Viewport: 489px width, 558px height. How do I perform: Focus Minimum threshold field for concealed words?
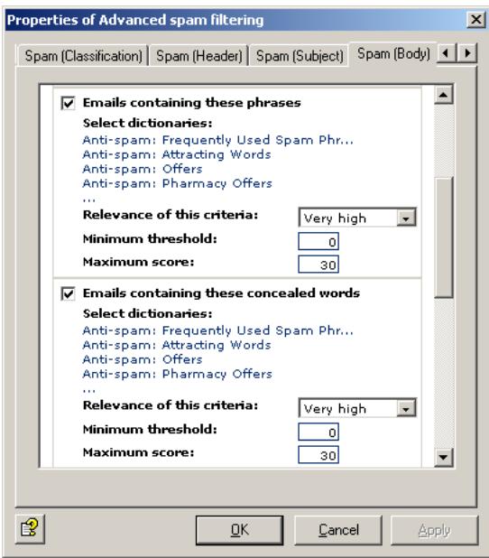[318, 432]
